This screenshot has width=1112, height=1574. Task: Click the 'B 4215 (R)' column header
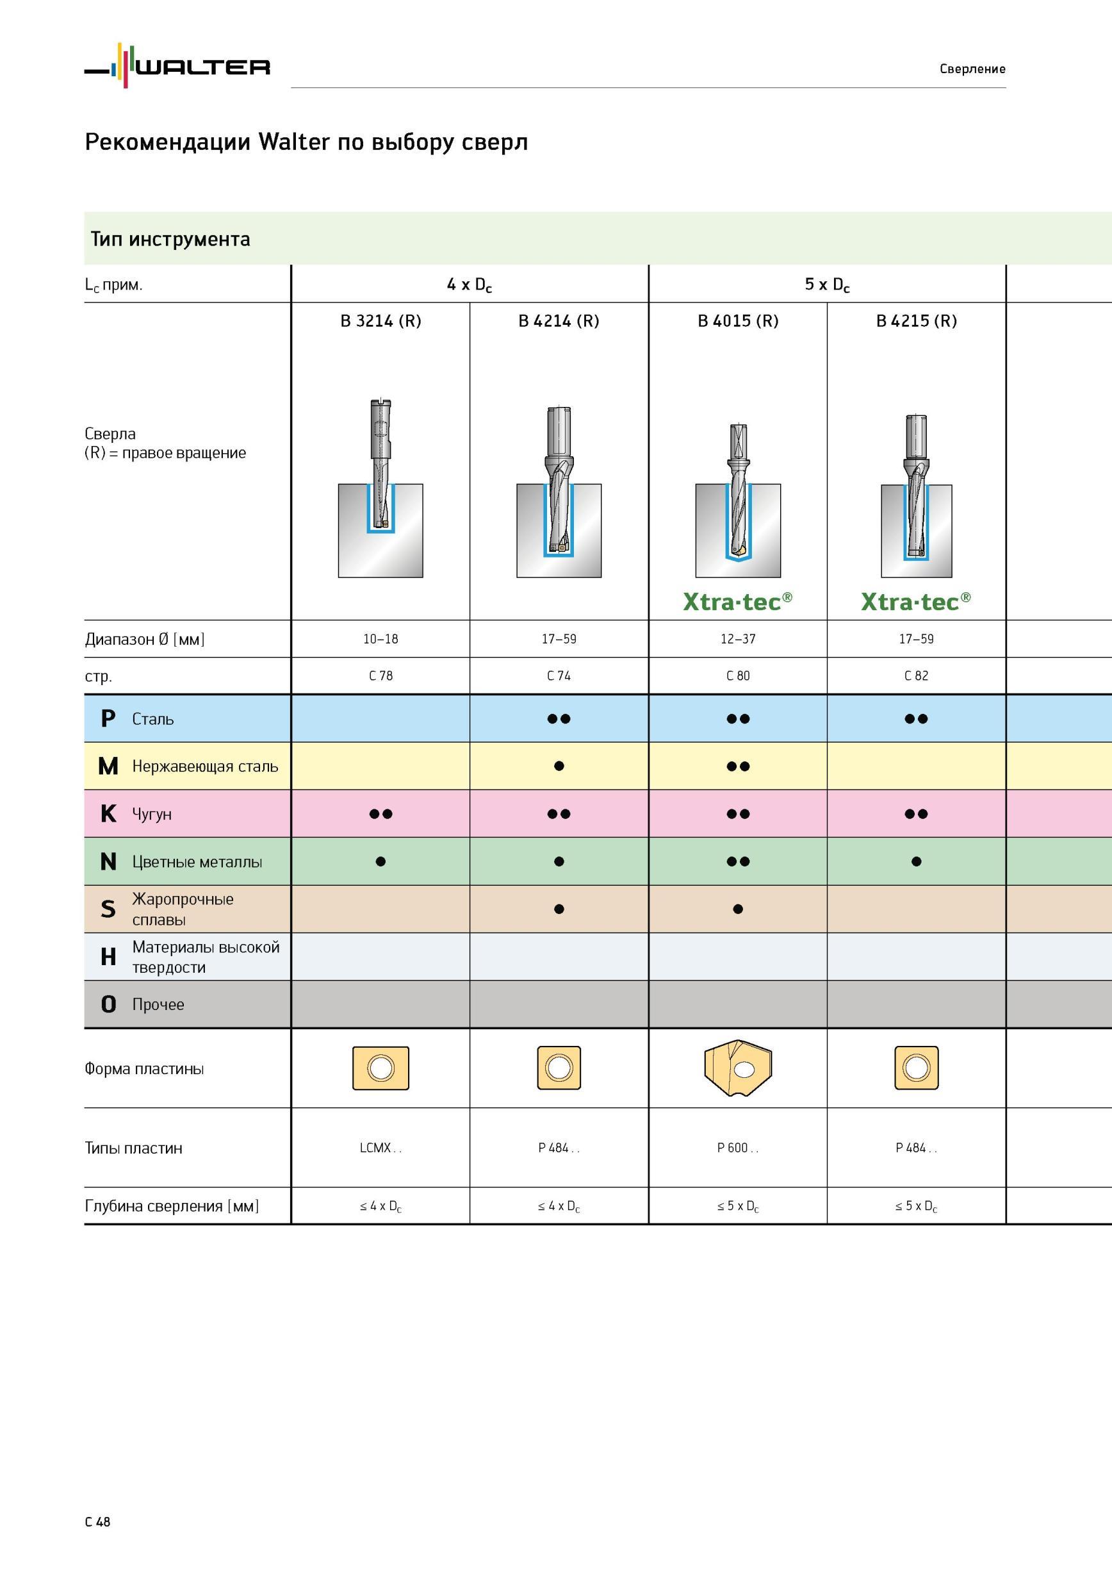coord(917,321)
